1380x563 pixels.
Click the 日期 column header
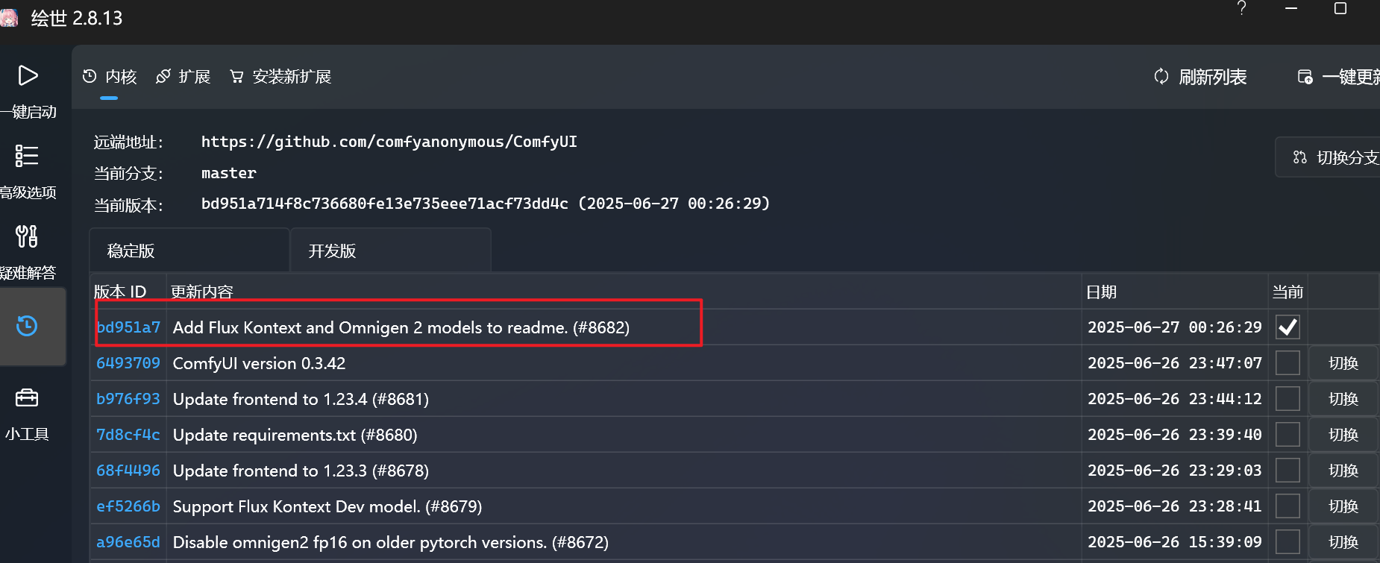1101,292
